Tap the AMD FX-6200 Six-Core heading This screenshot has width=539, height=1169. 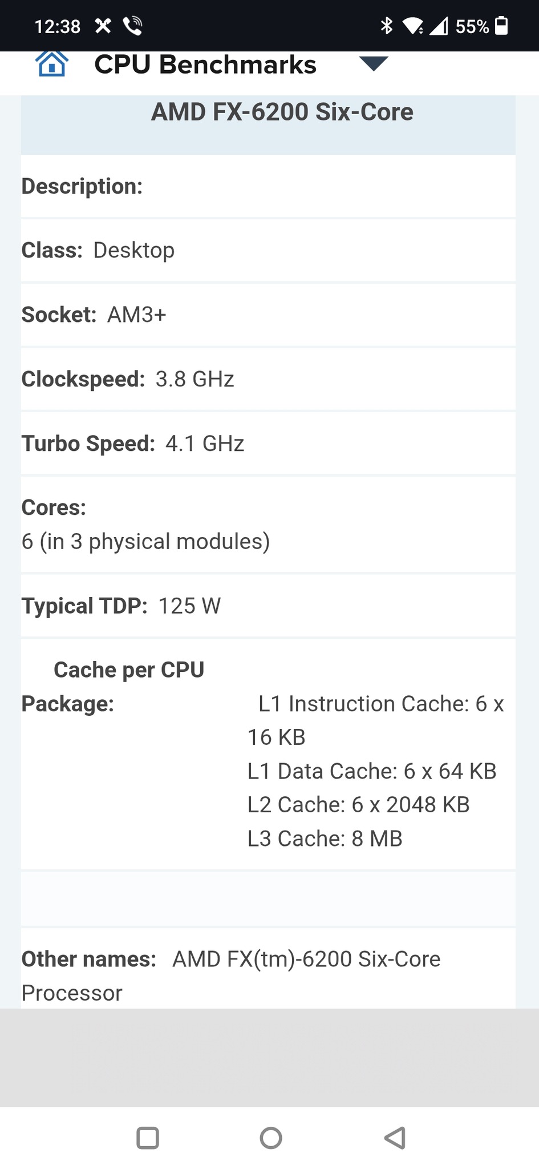click(x=282, y=112)
